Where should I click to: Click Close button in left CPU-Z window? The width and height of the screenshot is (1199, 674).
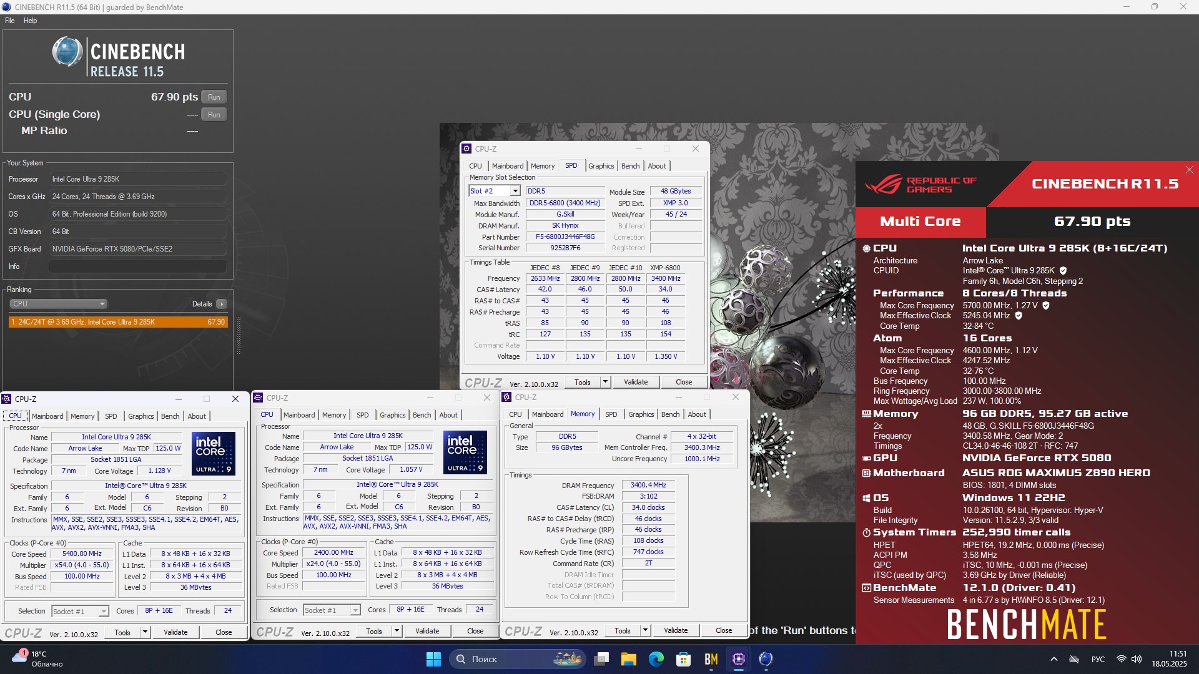pyautogui.click(x=224, y=632)
